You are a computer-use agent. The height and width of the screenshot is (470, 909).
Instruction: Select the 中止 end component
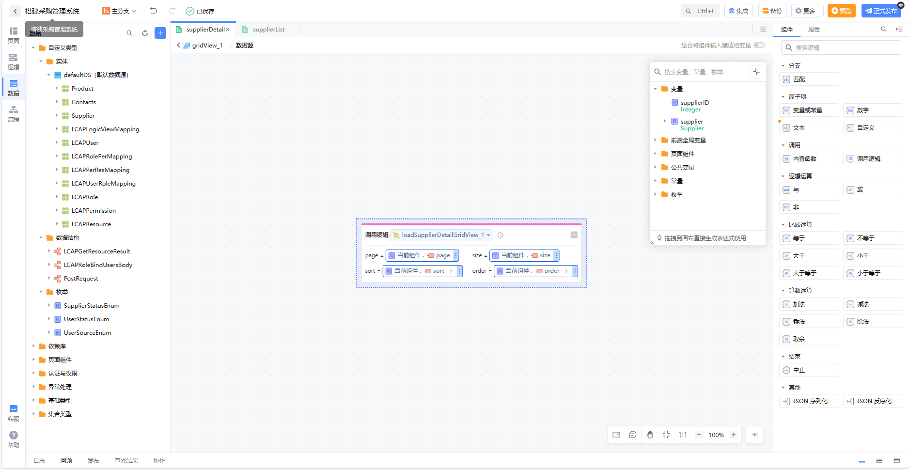(x=809, y=370)
